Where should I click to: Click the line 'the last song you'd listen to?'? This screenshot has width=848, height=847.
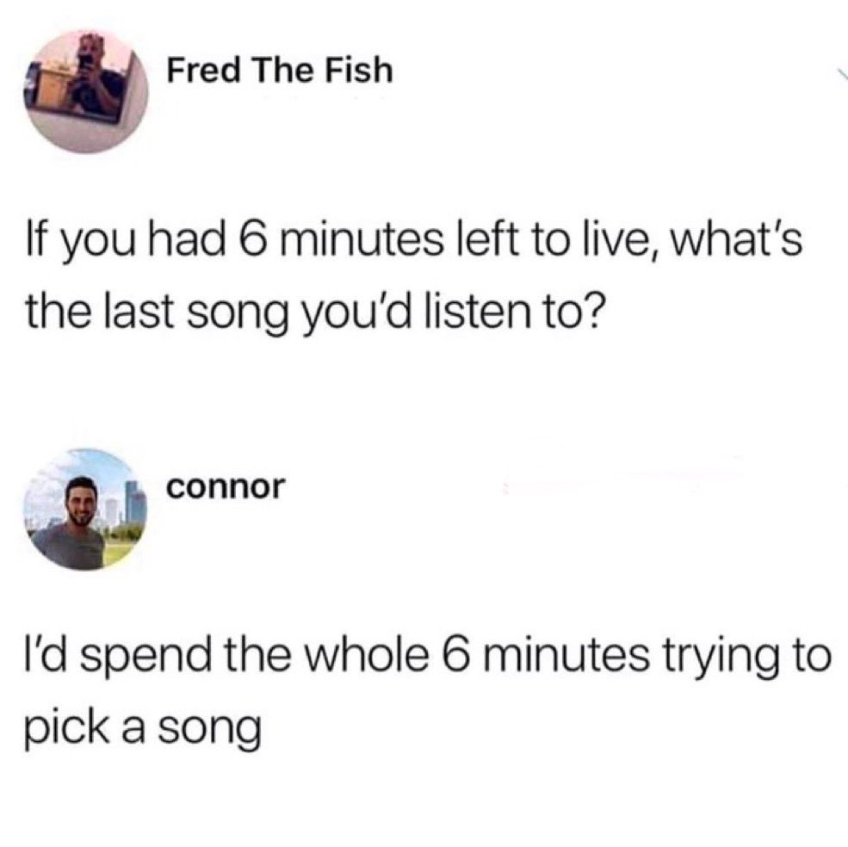(x=313, y=313)
